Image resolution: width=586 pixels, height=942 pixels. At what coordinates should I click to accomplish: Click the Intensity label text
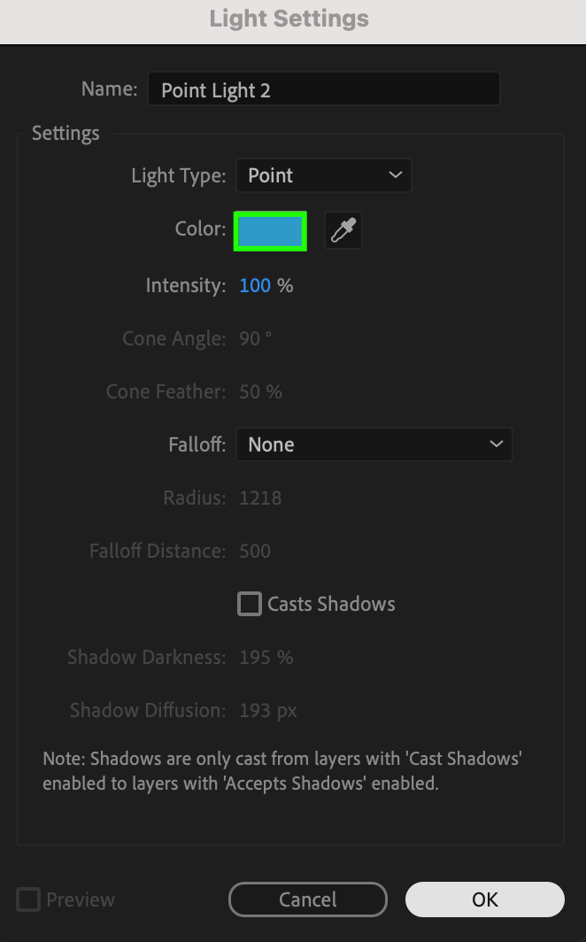[x=186, y=285]
